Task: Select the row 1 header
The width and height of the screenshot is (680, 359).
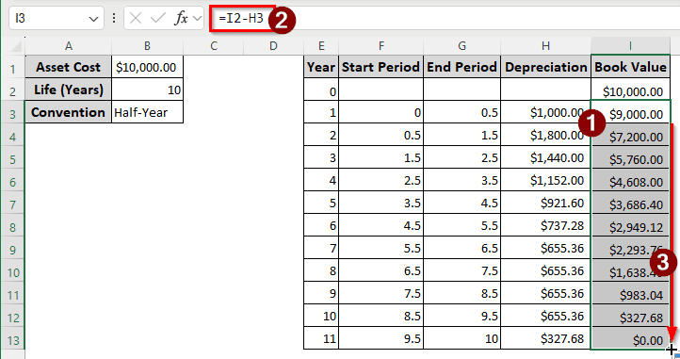Action: point(13,68)
